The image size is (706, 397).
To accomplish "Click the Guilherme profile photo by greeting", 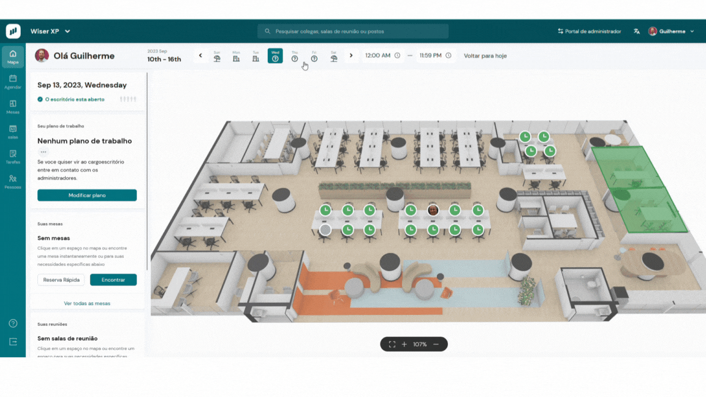I will point(42,56).
